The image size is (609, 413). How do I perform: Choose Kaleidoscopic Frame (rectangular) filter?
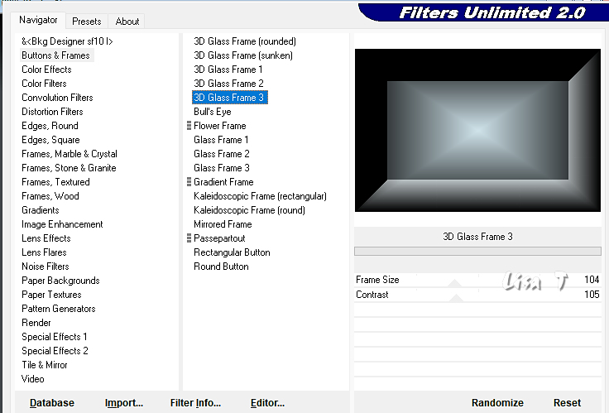(260, 196)
